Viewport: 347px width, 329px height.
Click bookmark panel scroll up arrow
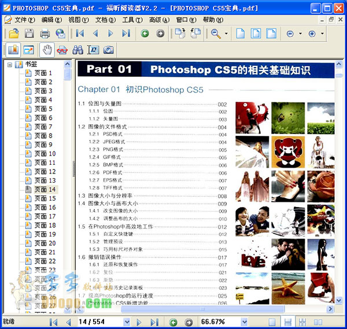click(x=67, y=64)
